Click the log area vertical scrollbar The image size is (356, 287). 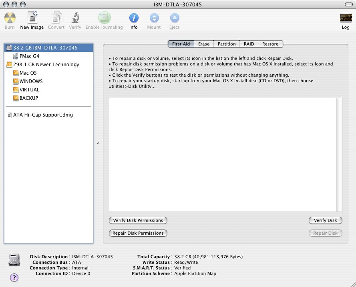pos(339,155)
